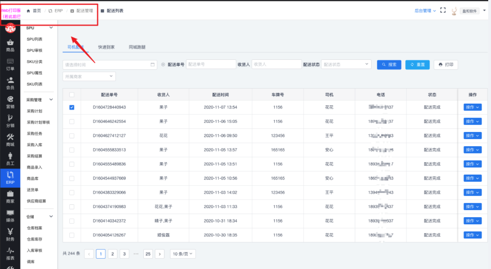
Task: Check the box for row D1604054126267
Action: (72, 235)
